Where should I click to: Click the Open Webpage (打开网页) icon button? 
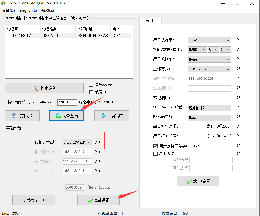[22, 116]
